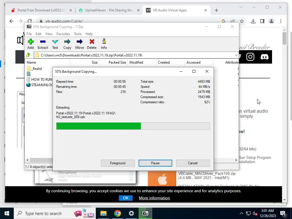
Task: Open Chrome's three-dot menu
Action: point(281,21)
